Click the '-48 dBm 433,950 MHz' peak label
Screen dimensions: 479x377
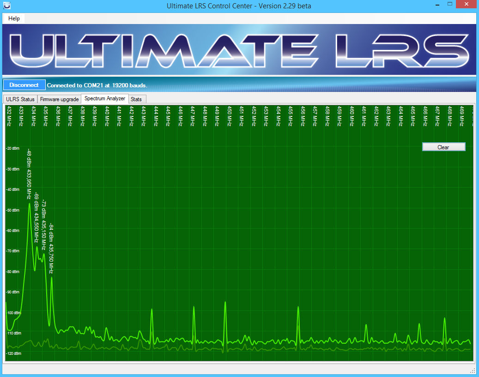[29, 174]
